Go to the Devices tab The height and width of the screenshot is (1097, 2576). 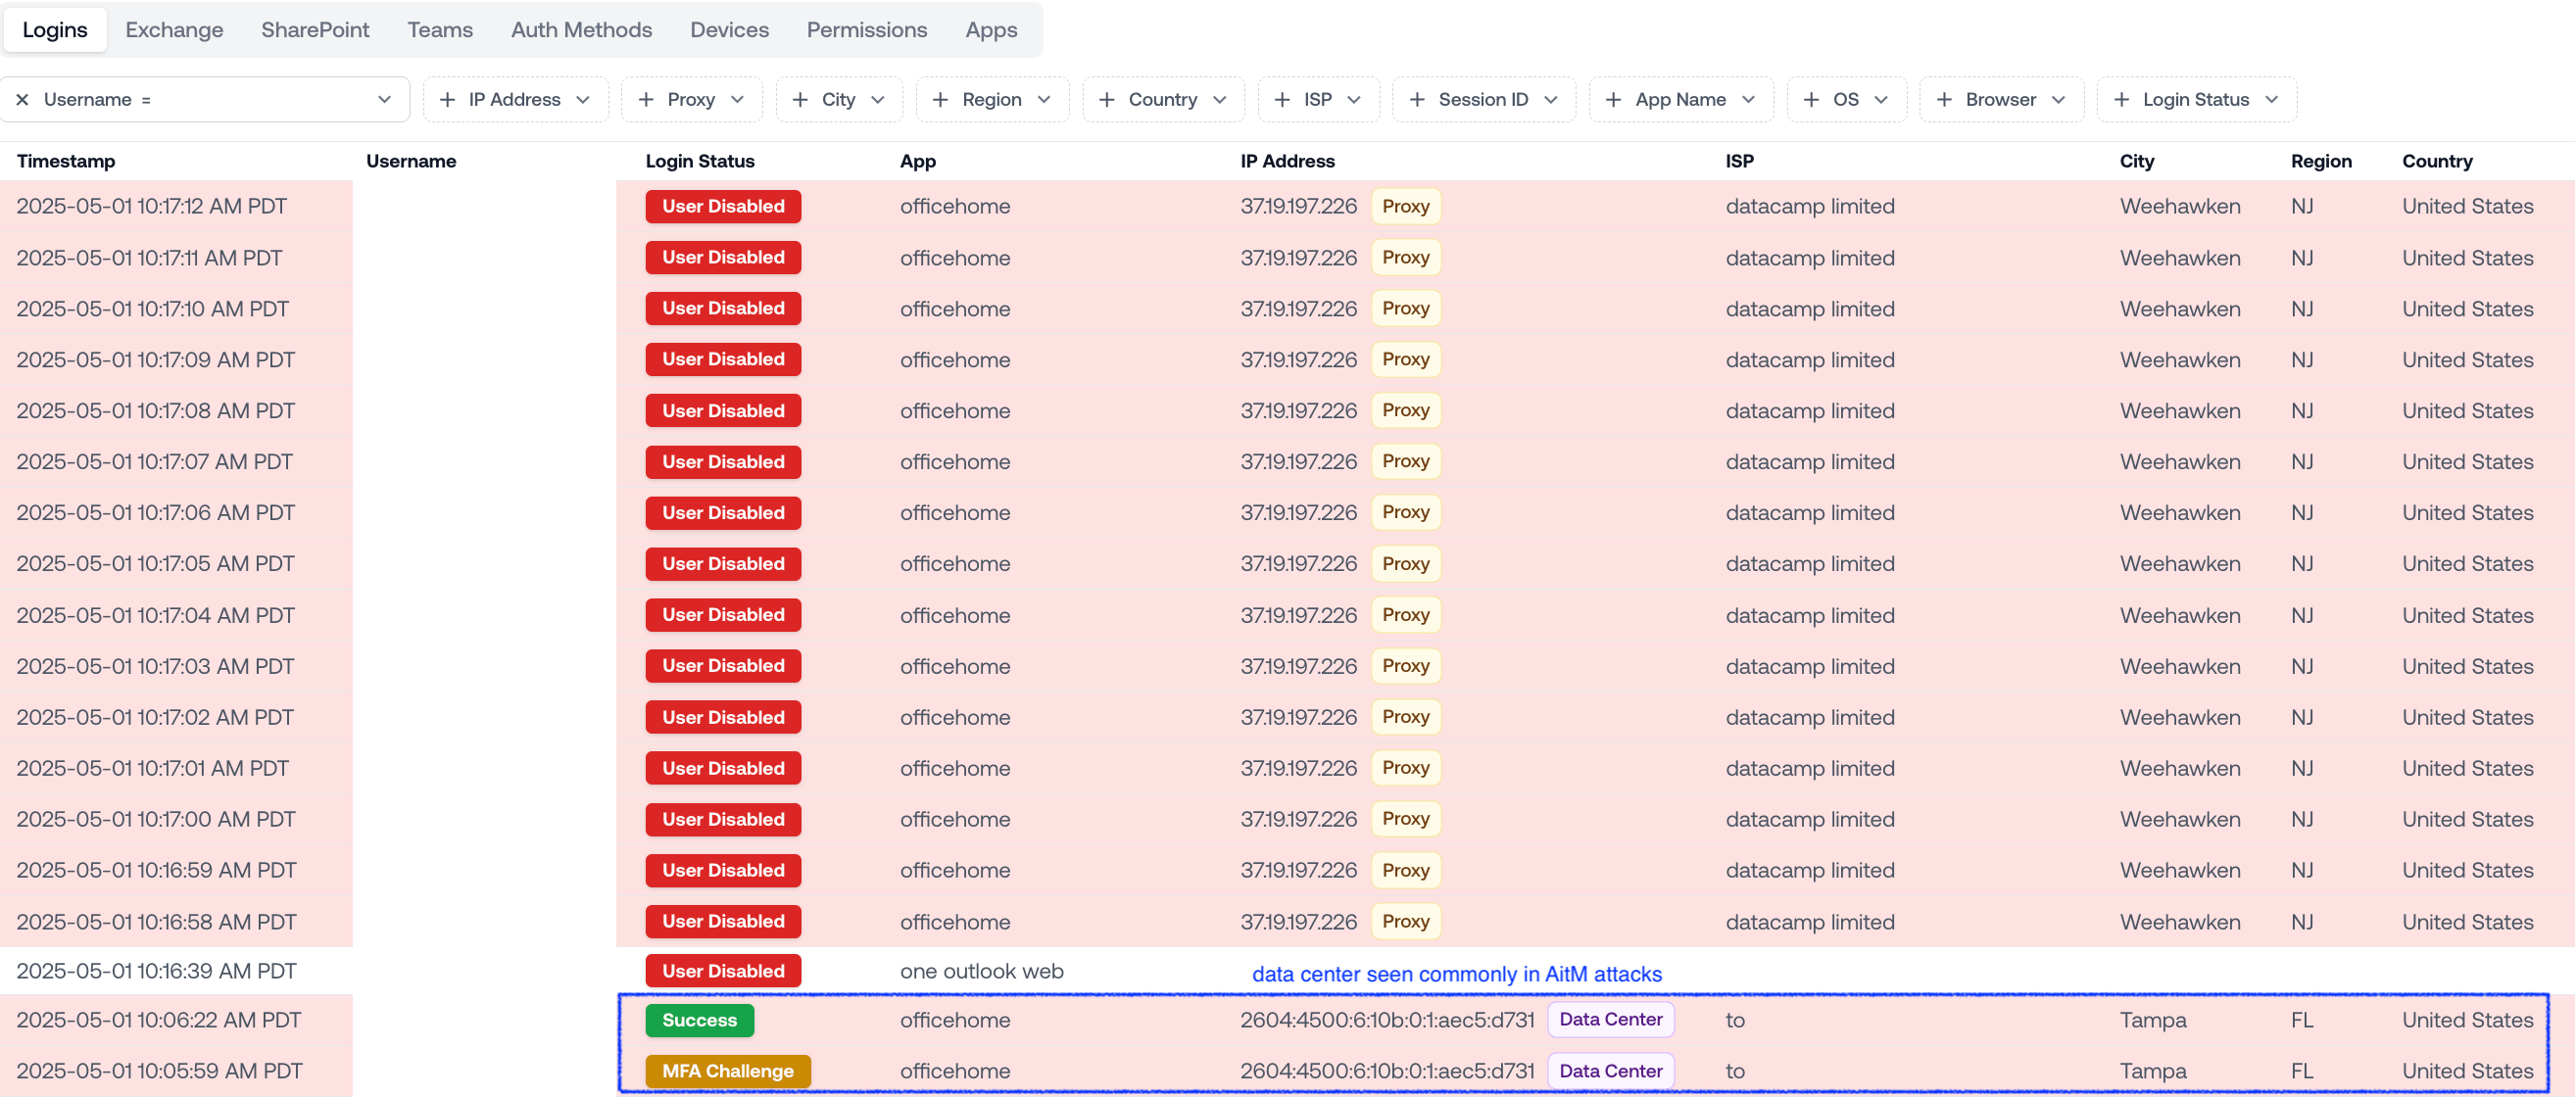[729, 30]
